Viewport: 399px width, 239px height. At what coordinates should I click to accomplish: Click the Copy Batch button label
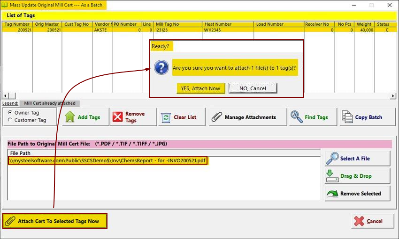click(368, 117)
